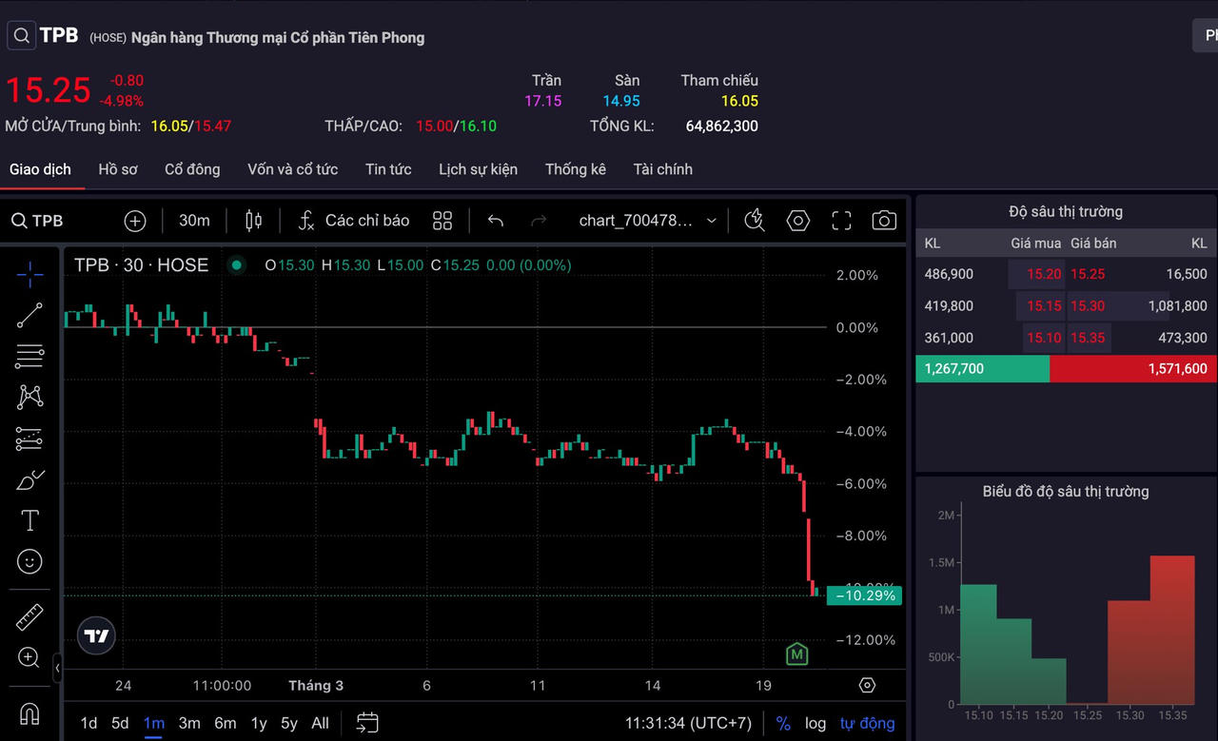Select the trend line drawing tool

29,316
